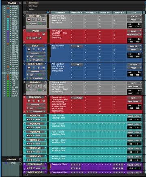Open the 'no input' selector on BEAT FILTER
This screenshot has width=146, height=177.
[x=134, y=65]
